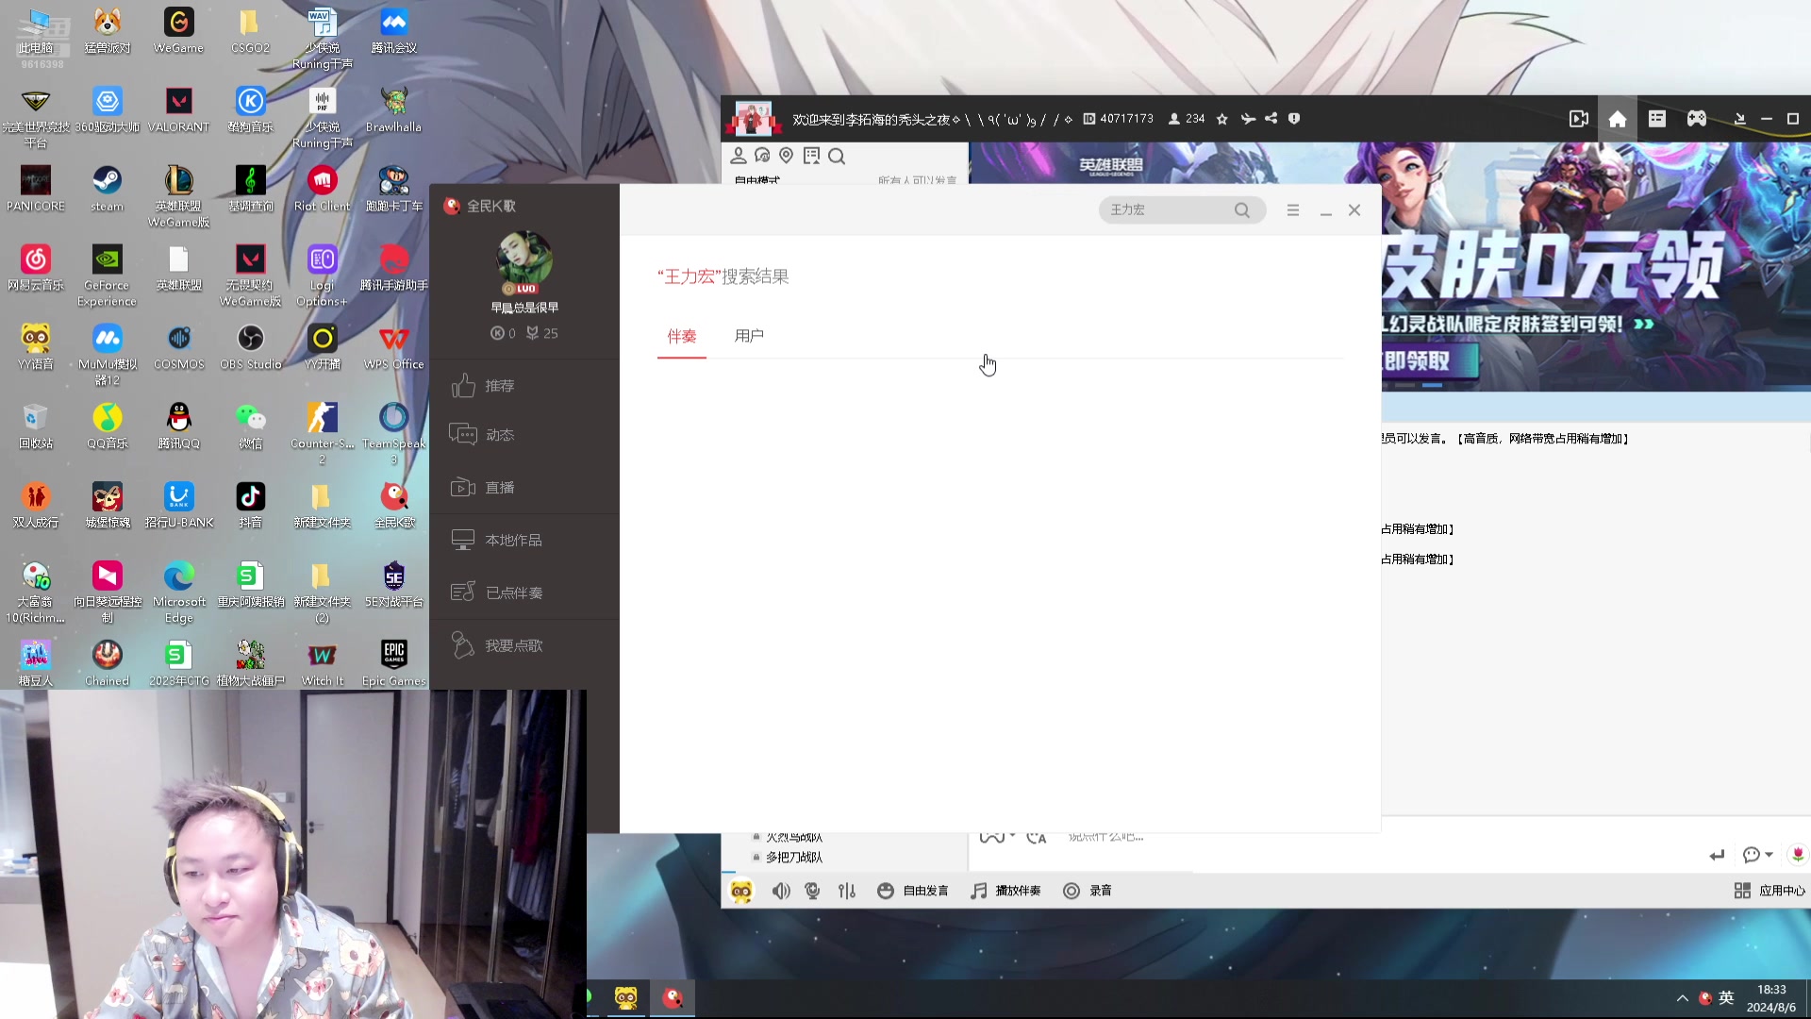Open 应用中心 in YY bottom bar
1811x1019 pixels.
click(x=1769, y=892)
